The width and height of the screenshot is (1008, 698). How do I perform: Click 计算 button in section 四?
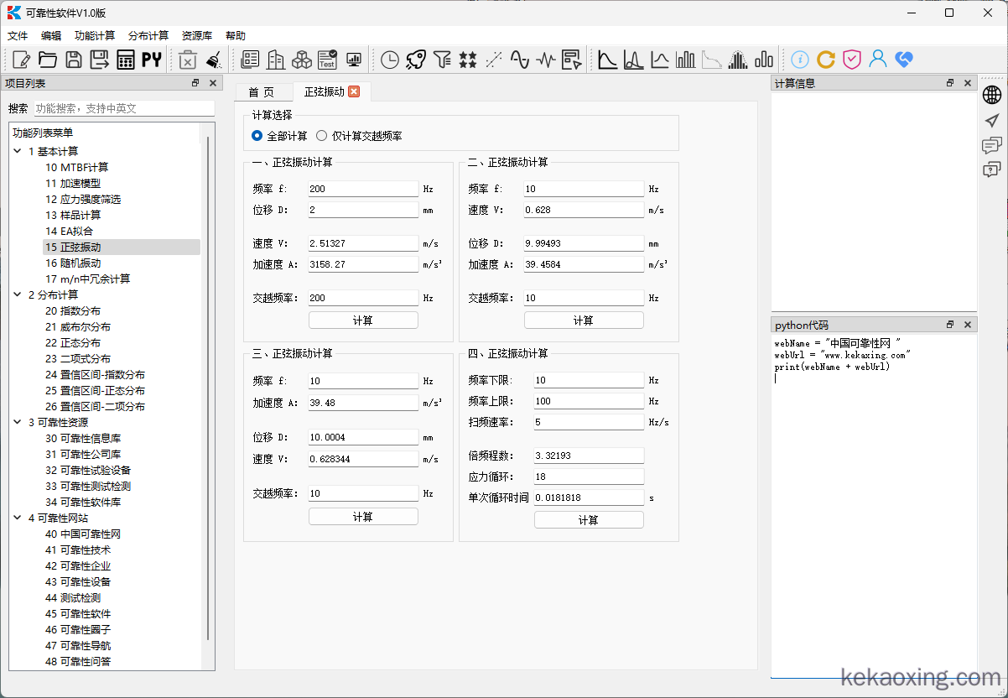589,520
